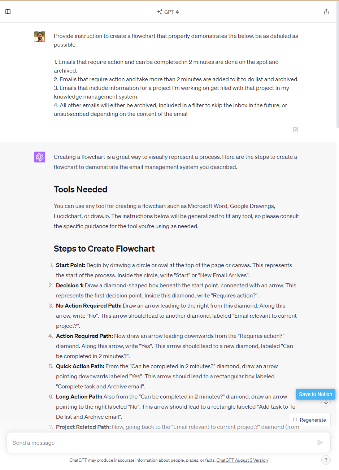The width and height of the screenshot is (339, 470).
Task: Open the GPT-4 model selector
Action: pos(168,11)
